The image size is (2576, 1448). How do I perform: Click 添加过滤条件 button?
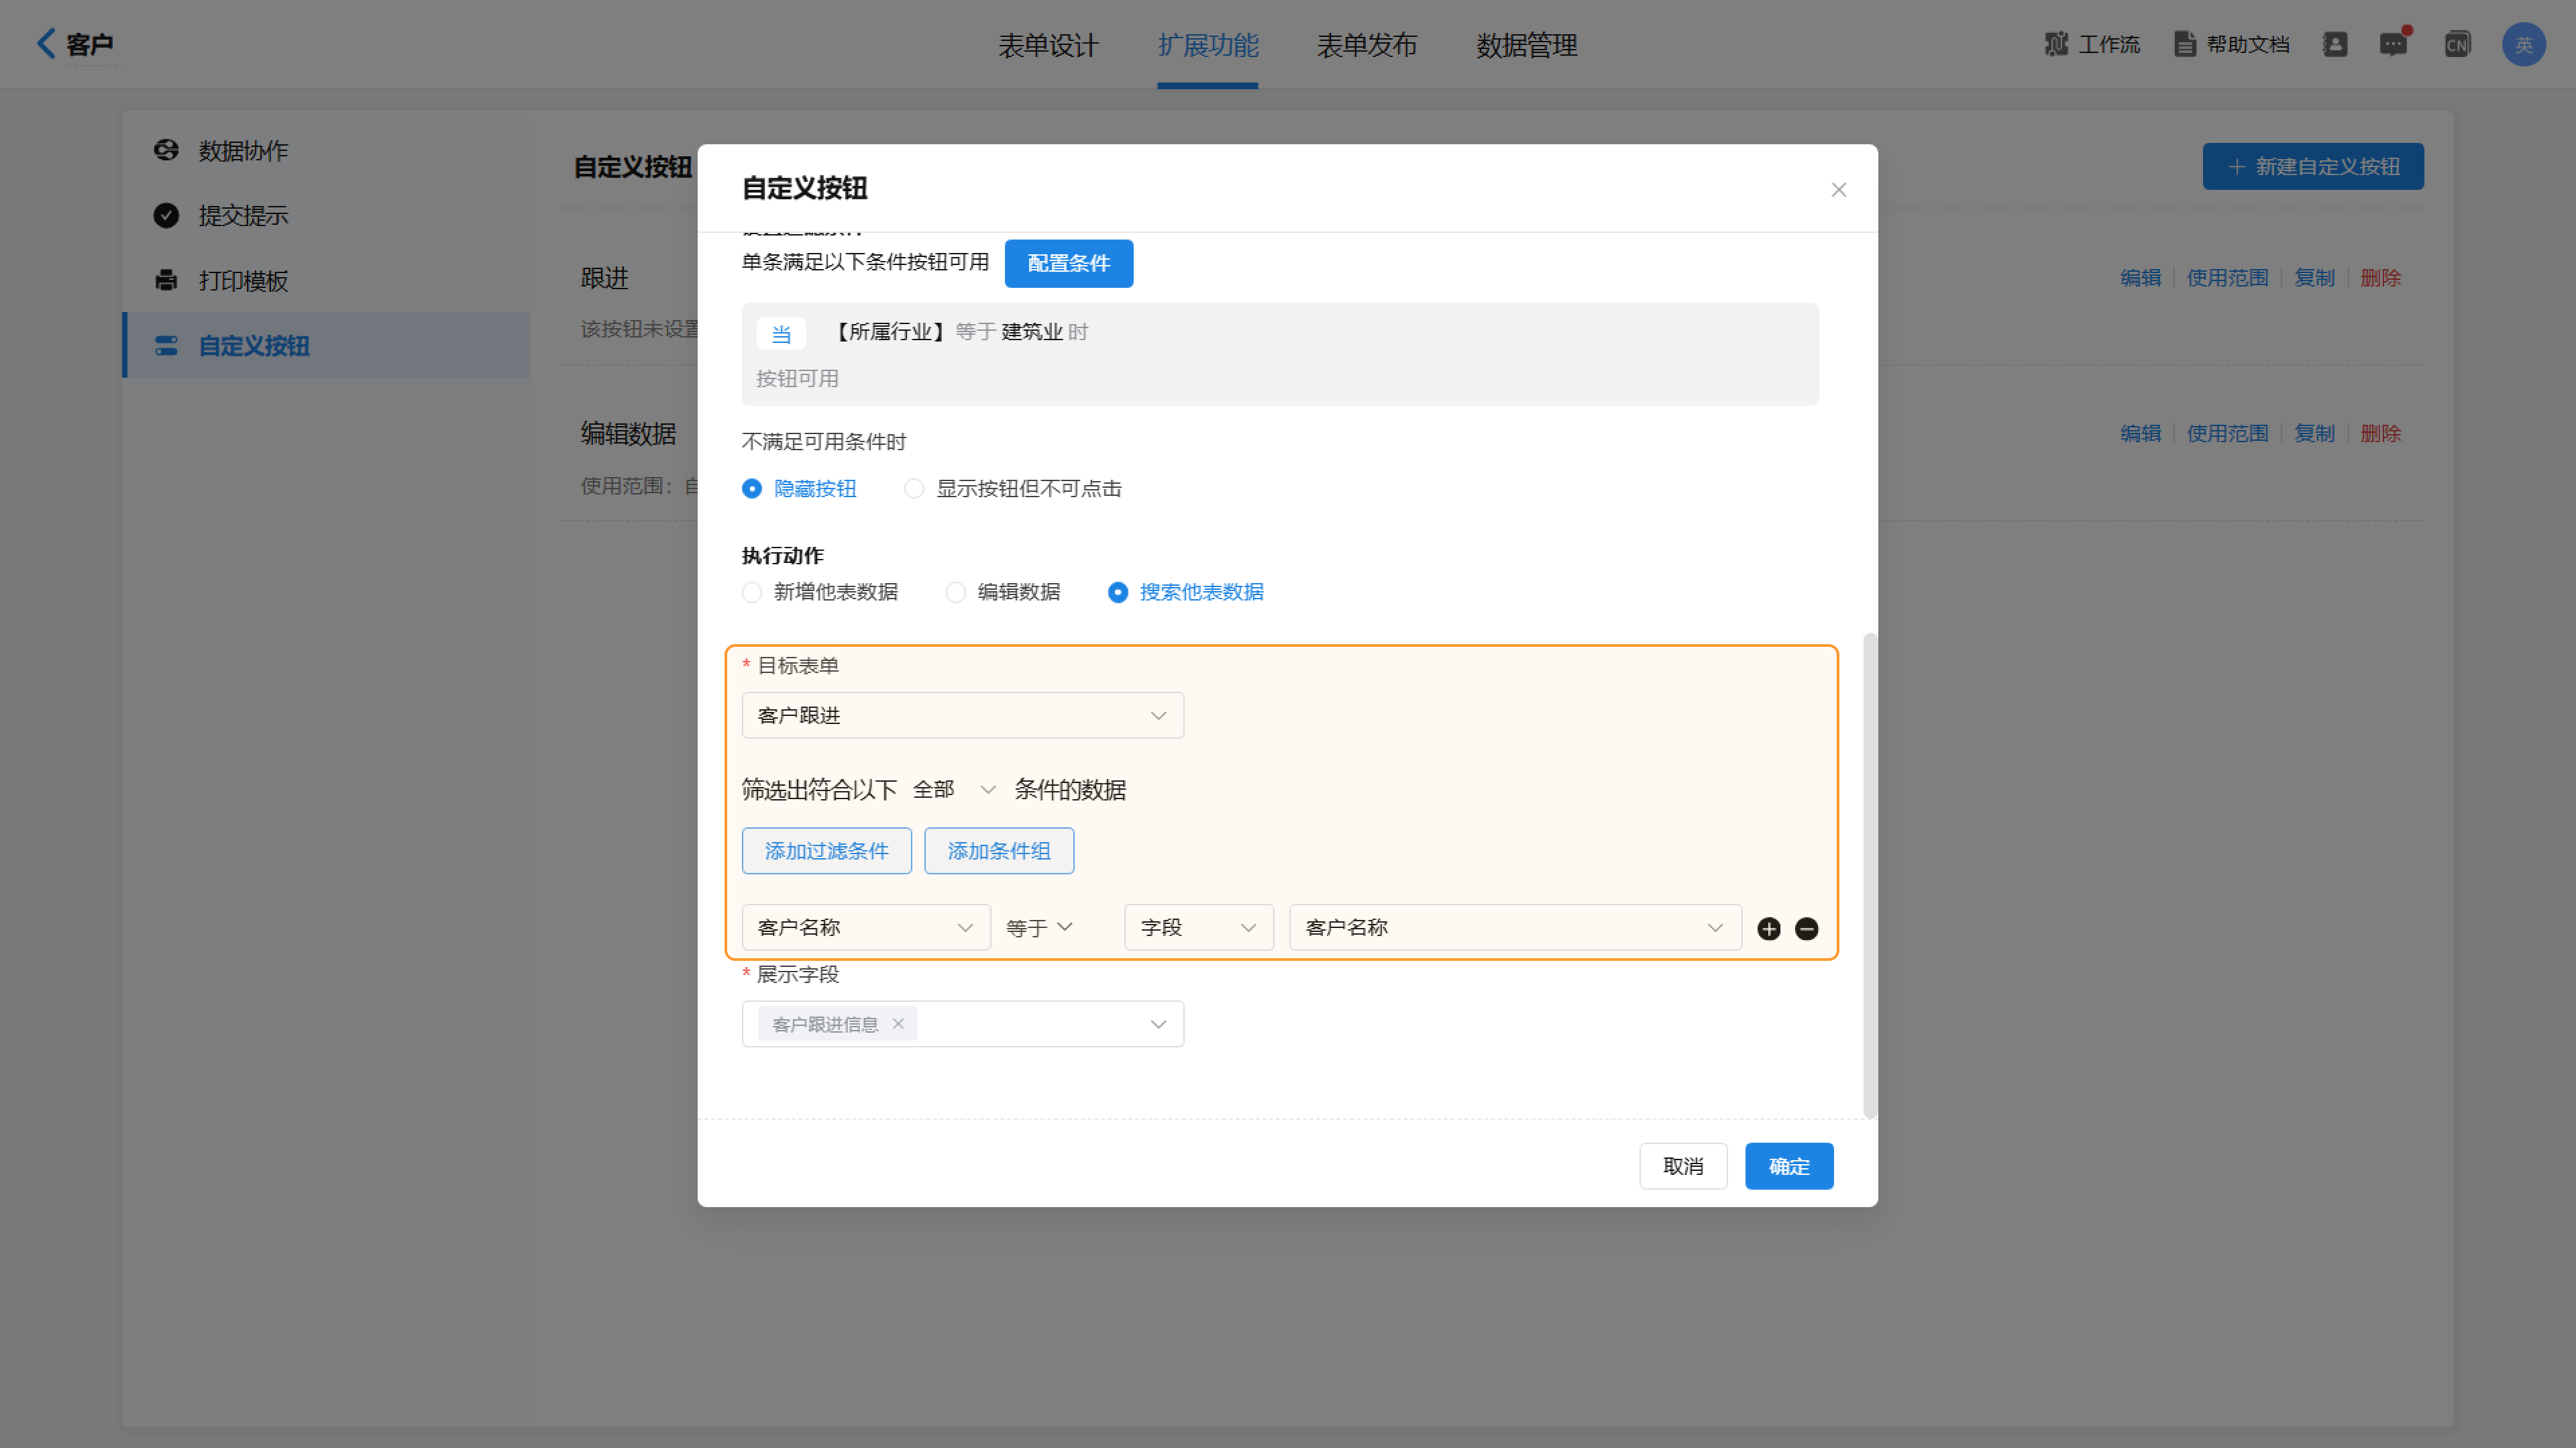coord(826,850)
